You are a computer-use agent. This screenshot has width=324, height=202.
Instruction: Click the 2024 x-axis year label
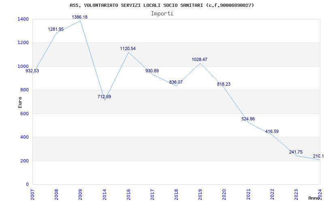(x=320, y=194)
